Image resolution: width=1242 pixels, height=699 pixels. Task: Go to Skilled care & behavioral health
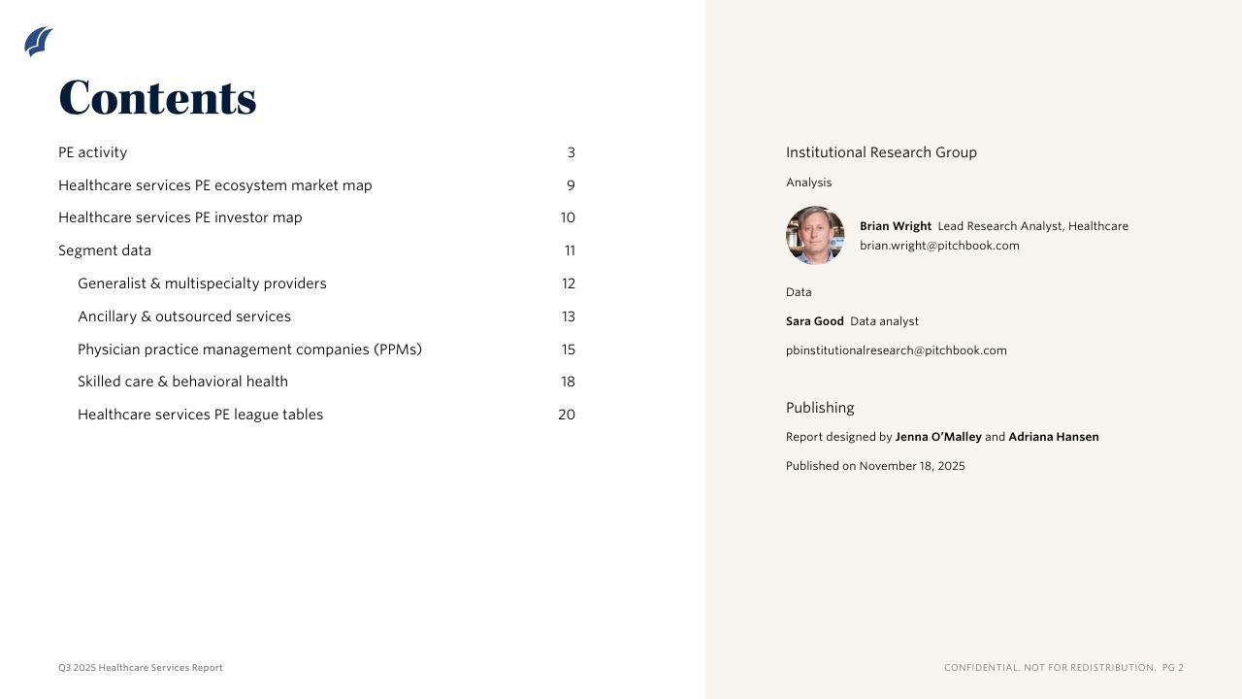[x=182, y=382]
